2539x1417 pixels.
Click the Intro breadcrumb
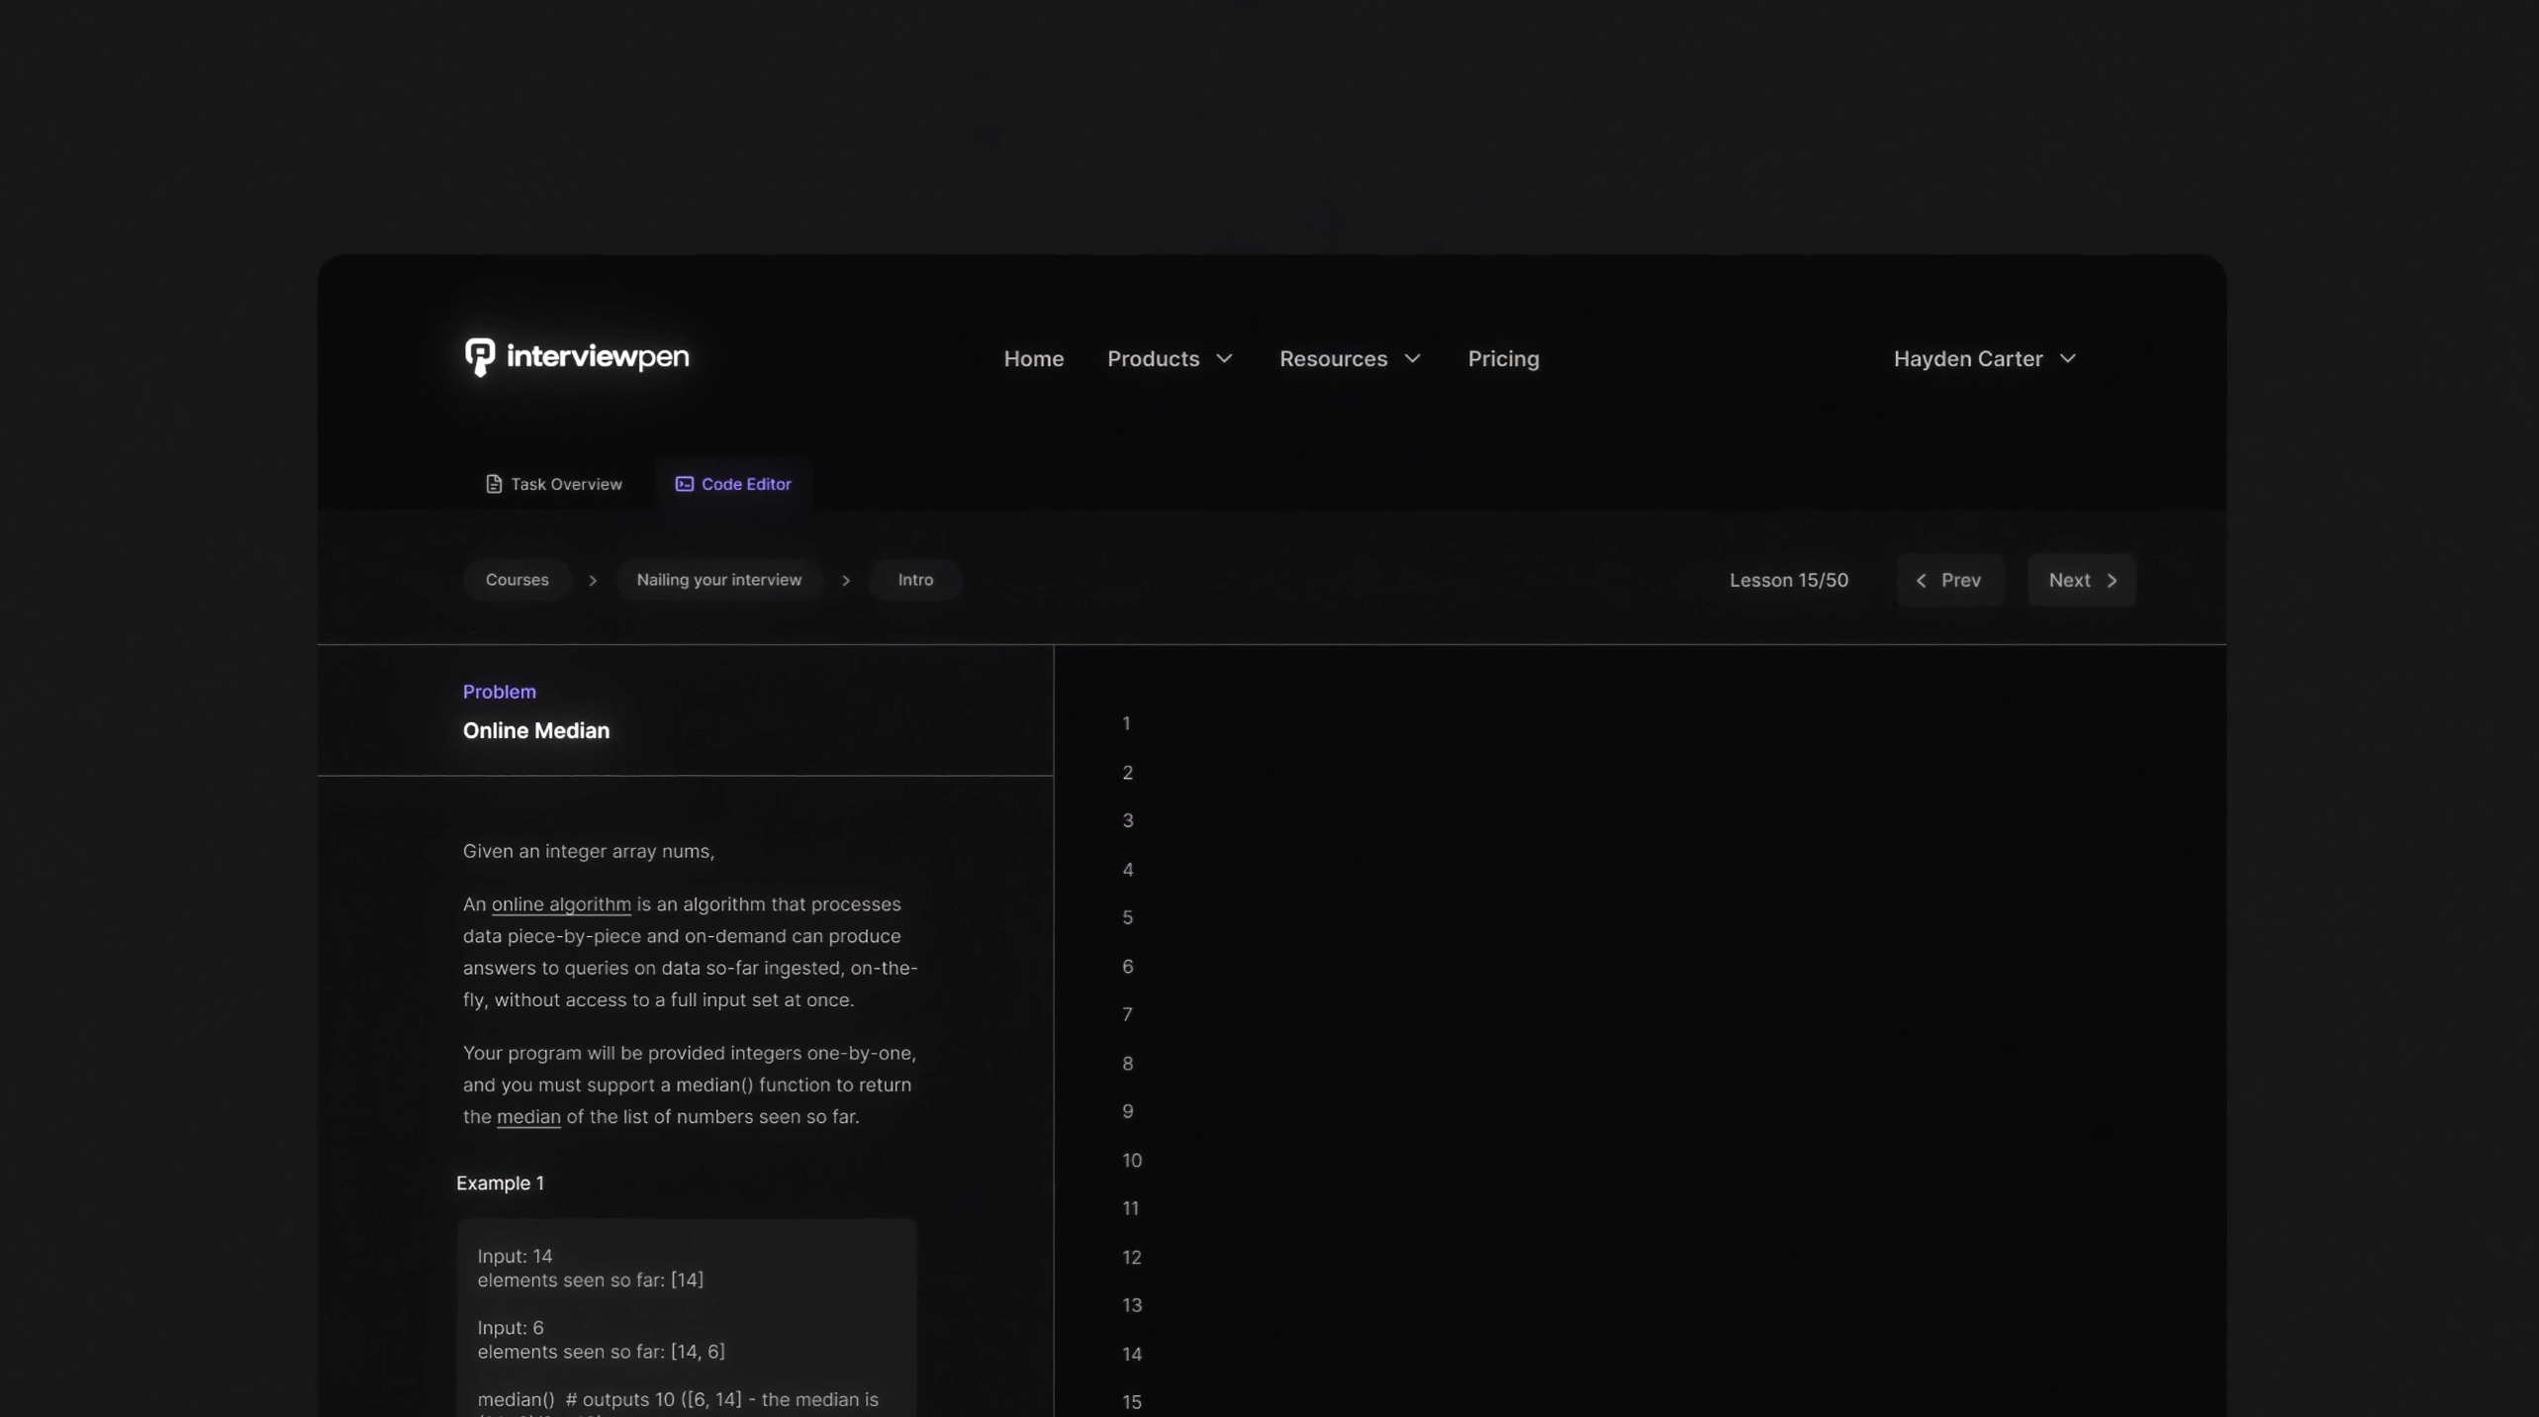[x=915, y=580]
